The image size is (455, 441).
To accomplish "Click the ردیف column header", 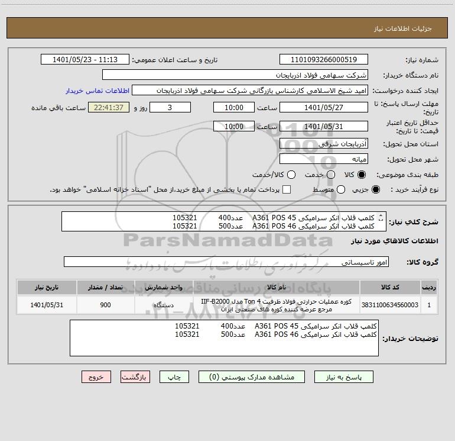I will coord(429,288).
